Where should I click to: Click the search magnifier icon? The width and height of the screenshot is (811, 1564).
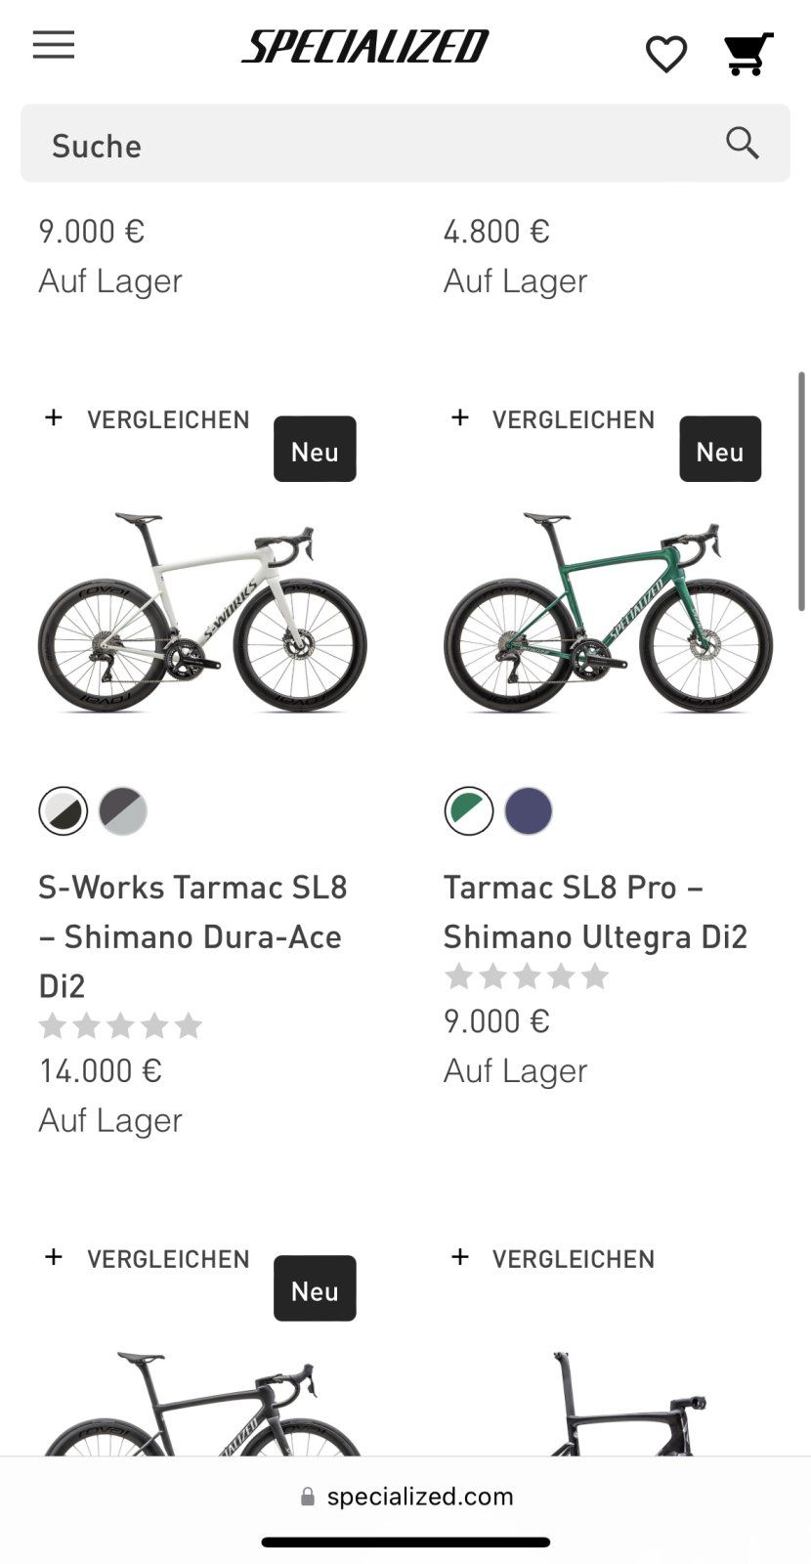743,144
